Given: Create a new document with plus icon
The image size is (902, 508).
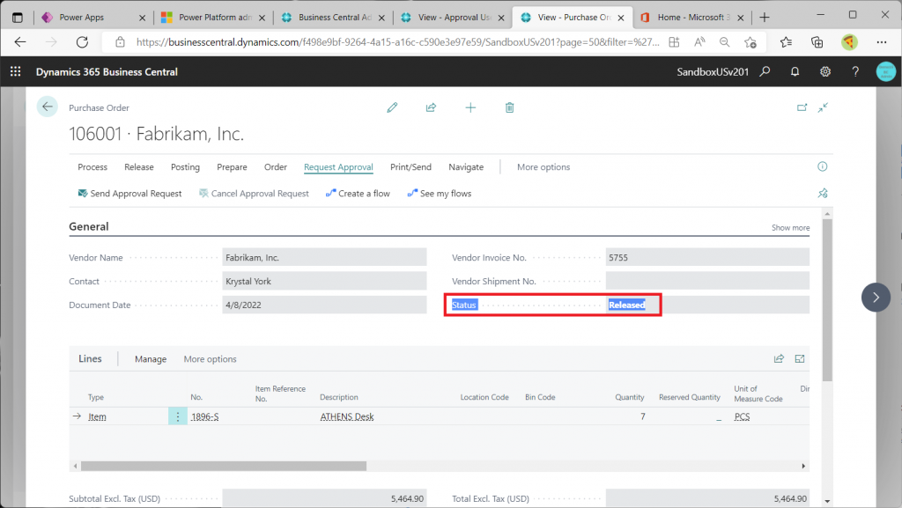Looking at the screenshot, I should tap(470, 107).
